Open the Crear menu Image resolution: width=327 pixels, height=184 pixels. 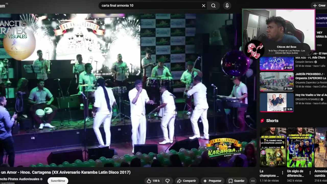pos(320,5)
